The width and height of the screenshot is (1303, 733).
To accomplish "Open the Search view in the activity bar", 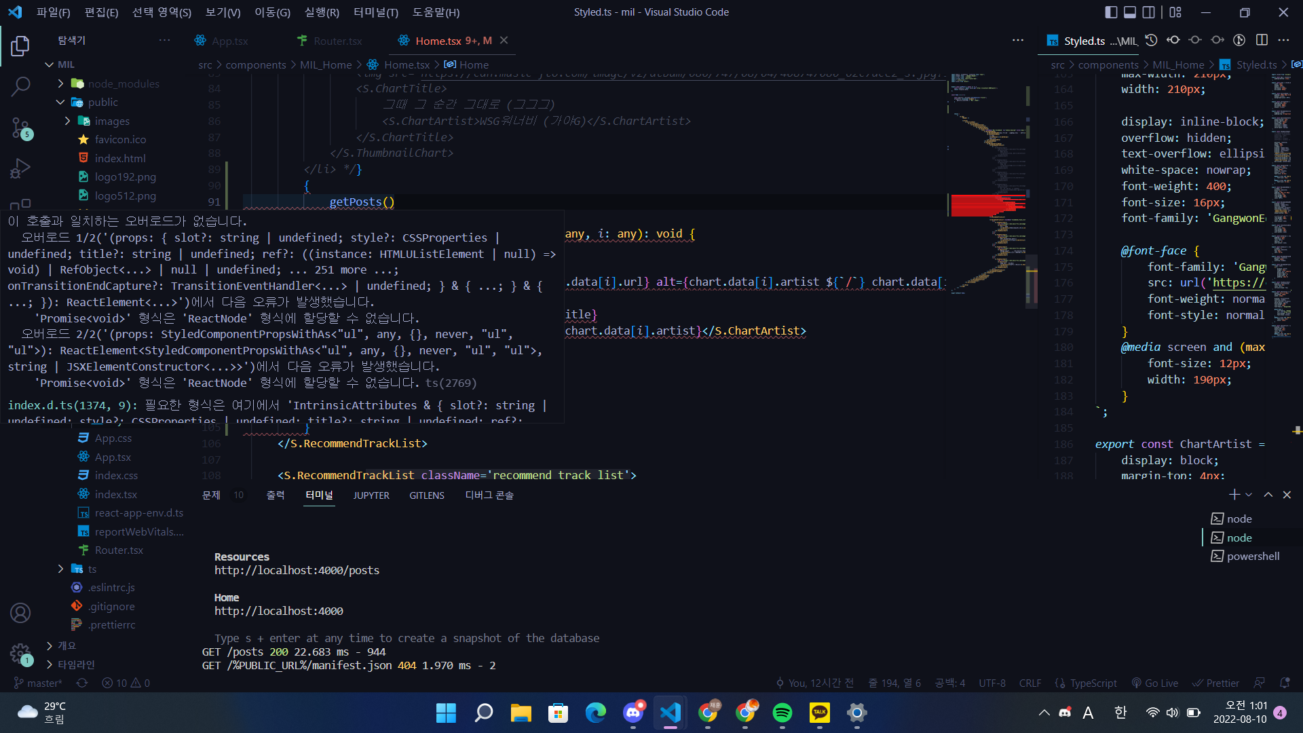I will coord(20,86).
